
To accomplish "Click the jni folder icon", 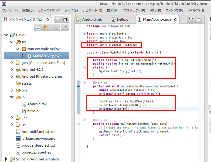I will 18,97.
